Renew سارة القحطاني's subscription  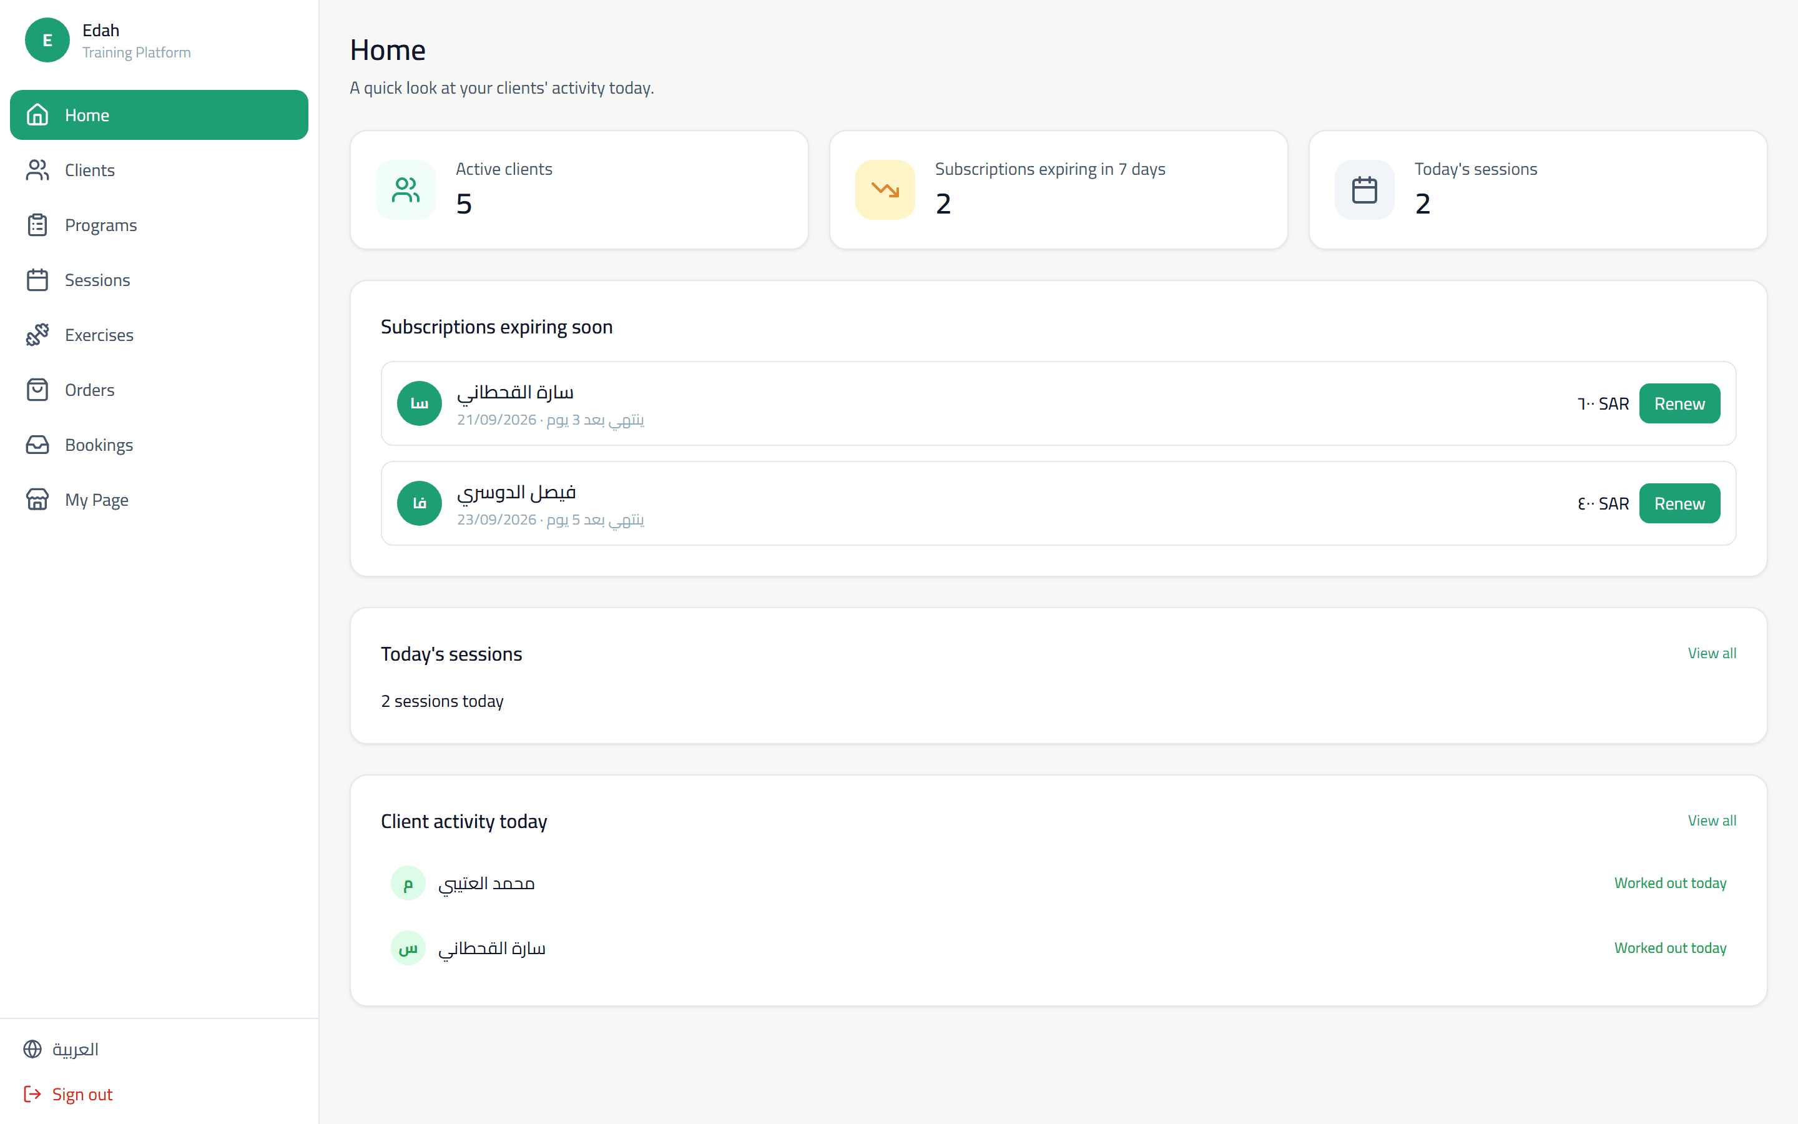(1679, 403)
